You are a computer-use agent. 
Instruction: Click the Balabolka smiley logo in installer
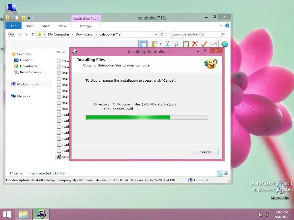tap(210, 64)
